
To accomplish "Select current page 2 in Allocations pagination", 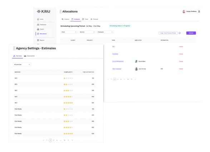I will pyautogui.click(x=114, y=79).
